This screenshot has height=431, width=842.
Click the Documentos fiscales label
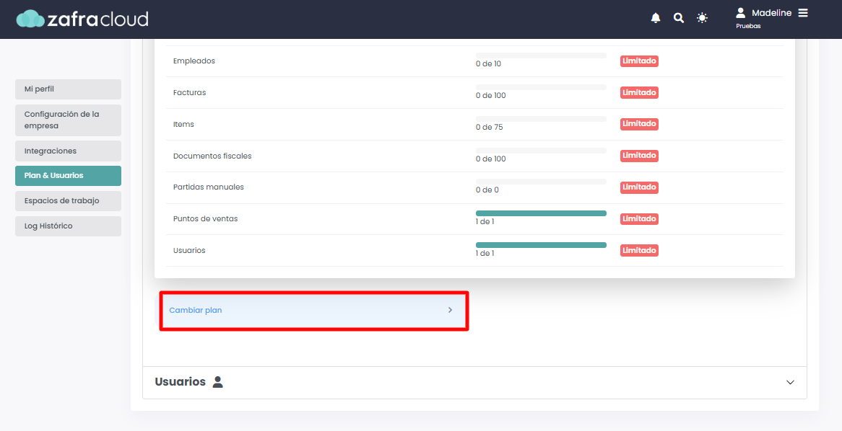pyautogui.click(x=212, y=156)
